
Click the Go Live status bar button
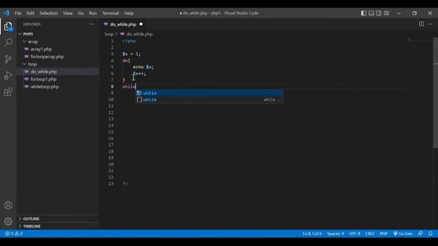pos(402,234)
